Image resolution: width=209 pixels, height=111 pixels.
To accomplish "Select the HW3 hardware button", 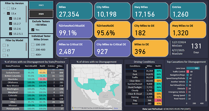I will [x=41, y=5].
